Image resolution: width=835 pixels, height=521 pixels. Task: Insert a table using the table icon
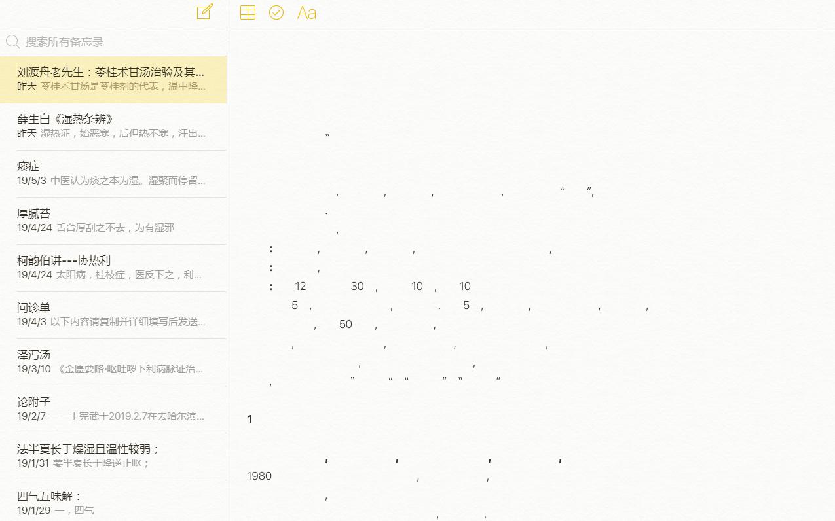(x=248, y=12)
